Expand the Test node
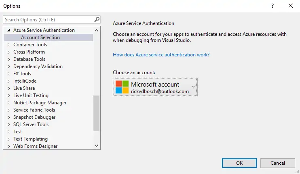300x174 pixels. (x=8, y=132)
